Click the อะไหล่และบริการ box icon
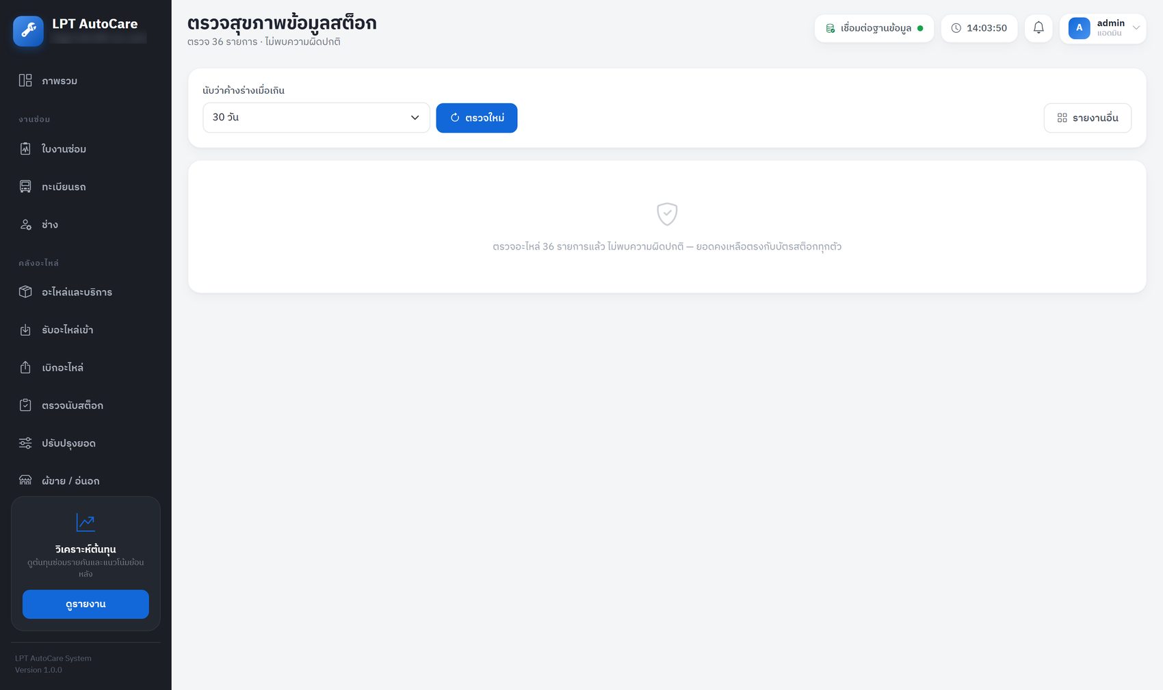This screenshot has width=1163, height=690. pyautogui.click(x=25, y=292)
